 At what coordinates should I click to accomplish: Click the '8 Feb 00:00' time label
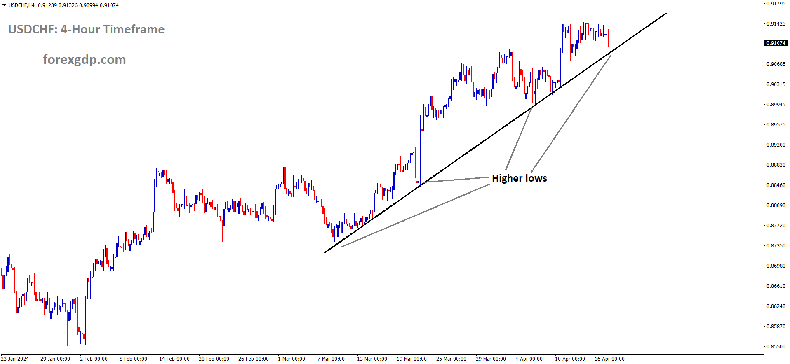pos(133,359)
